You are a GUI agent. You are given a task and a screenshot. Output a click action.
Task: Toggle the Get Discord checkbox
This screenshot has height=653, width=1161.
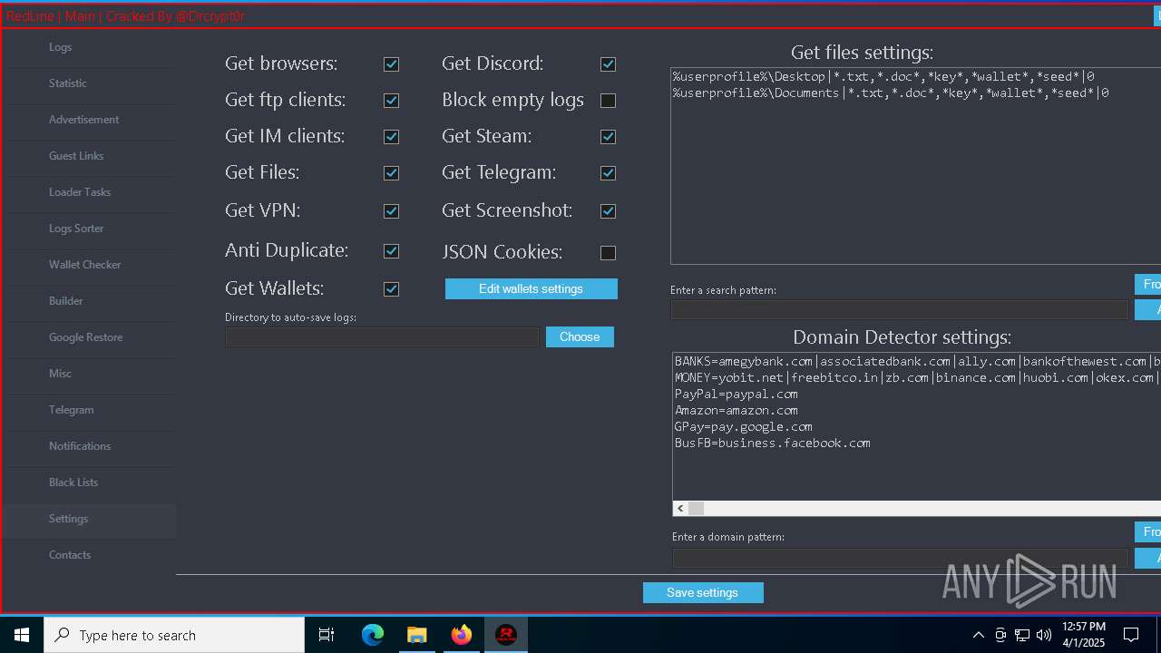(x=608, y=64)
